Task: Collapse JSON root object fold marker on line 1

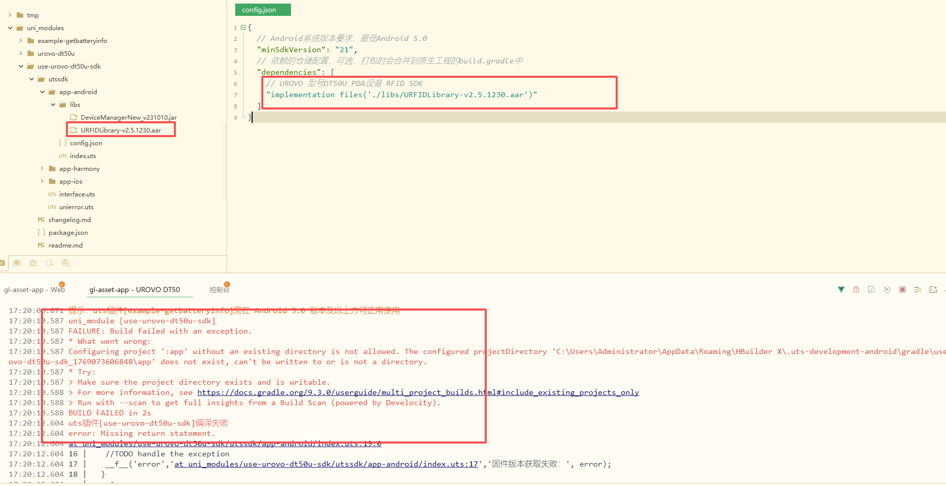Action: coord(243,28)
